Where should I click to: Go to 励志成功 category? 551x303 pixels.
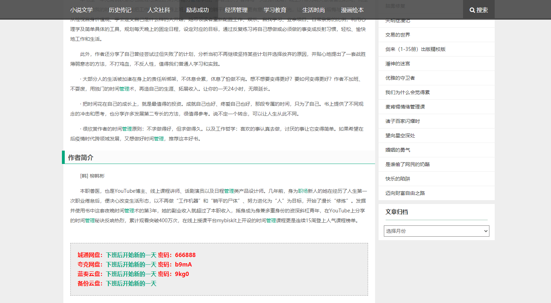point(197,10)
